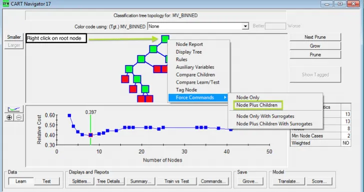Choose Node Only With Surrogates
The height and width of the screenshot is (192, 364).
265,116
